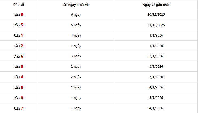The height and width of the screenshot is (113, 198).
Task: Click the "Đầu 0" cell
Action: pos(18,67)
